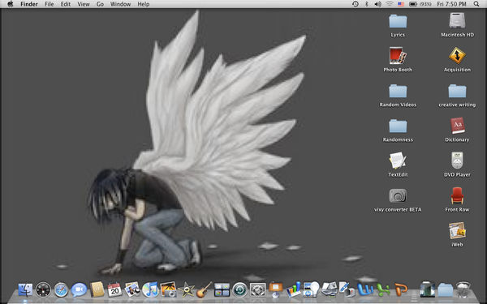
Task: Open Wi-Fi AirPort menu bar icon
Action: 389,4
